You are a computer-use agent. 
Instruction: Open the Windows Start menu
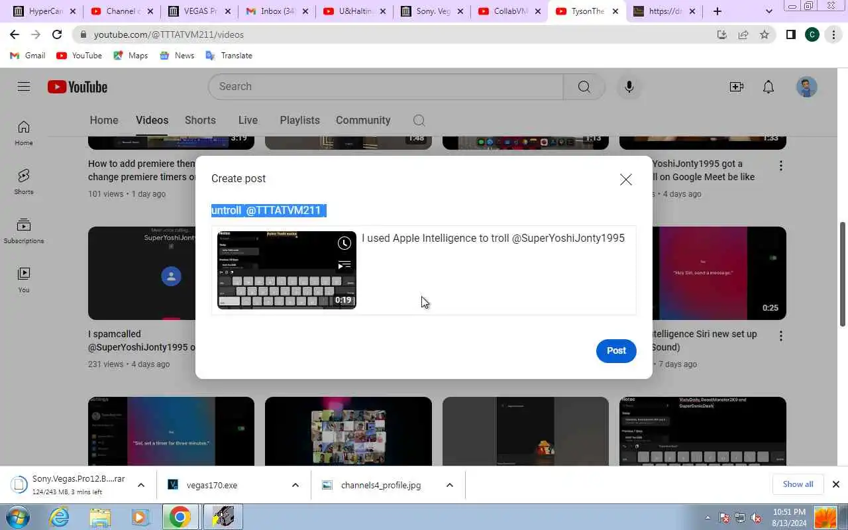pos(17,517)
